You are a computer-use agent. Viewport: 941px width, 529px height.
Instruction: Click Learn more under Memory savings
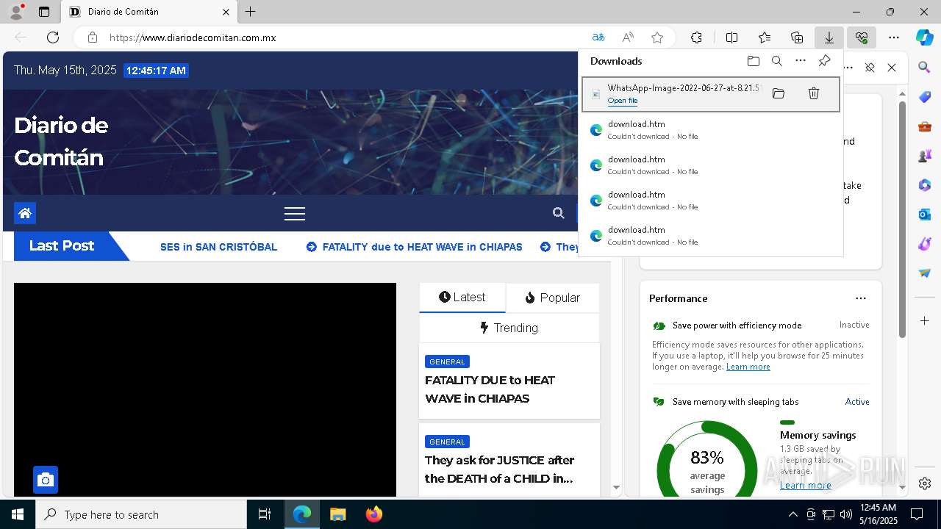pyautogui.click(x=805, y=485)
